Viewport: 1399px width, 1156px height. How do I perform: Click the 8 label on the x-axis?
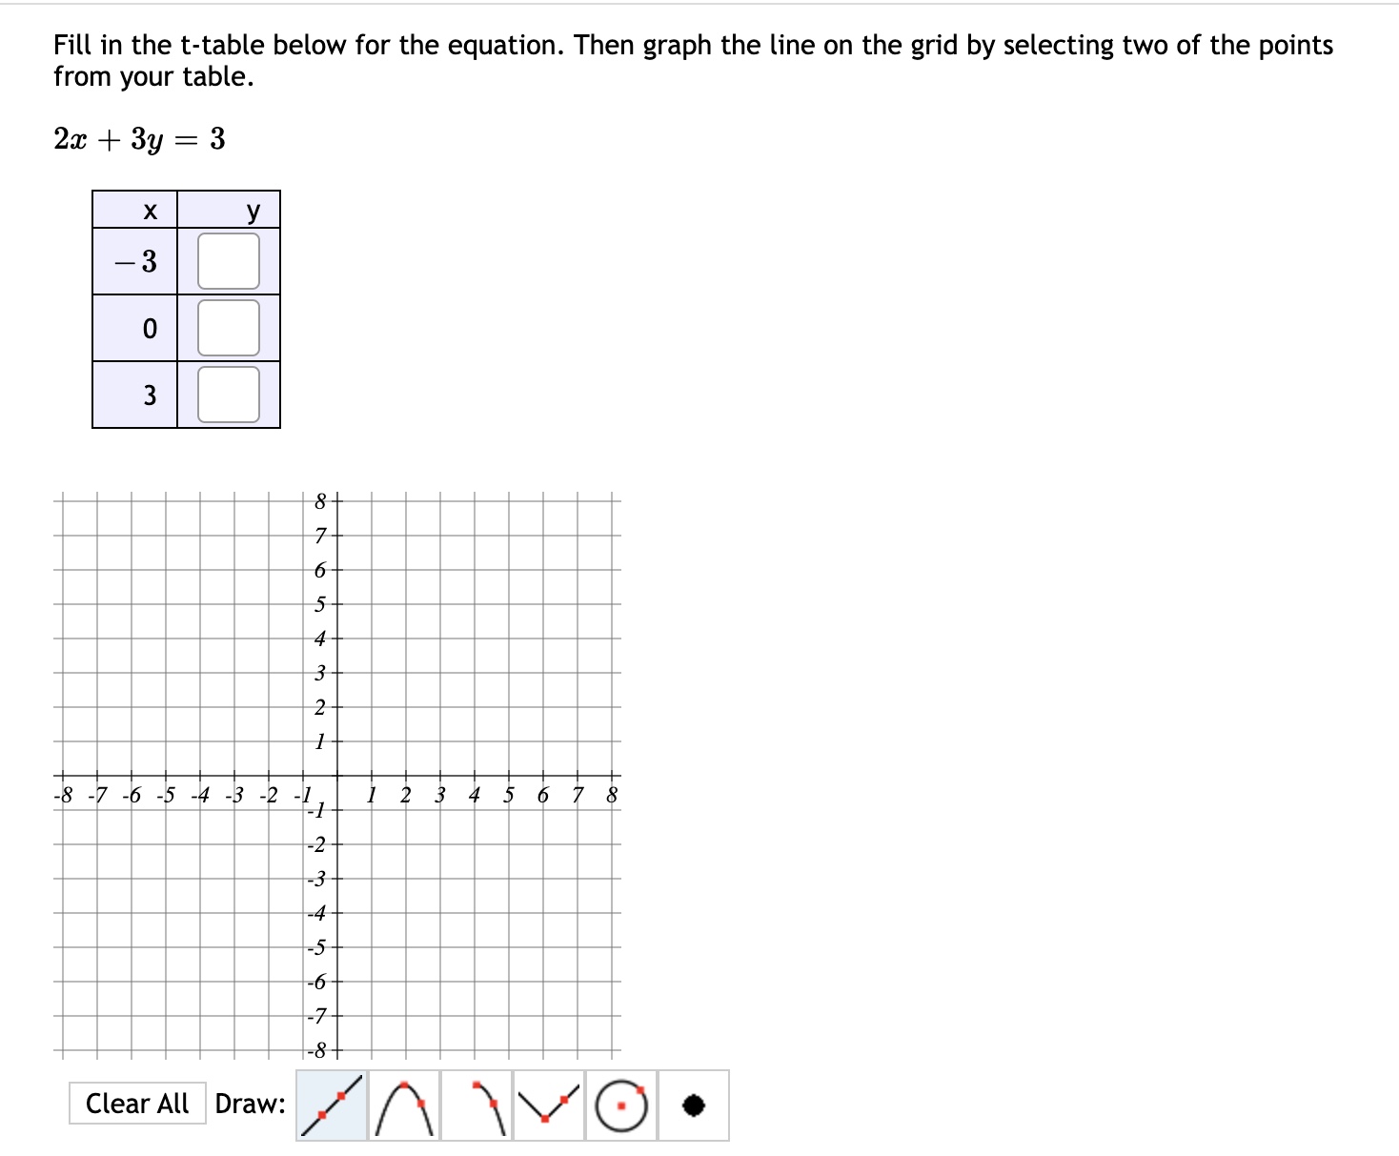click(611, 795)
